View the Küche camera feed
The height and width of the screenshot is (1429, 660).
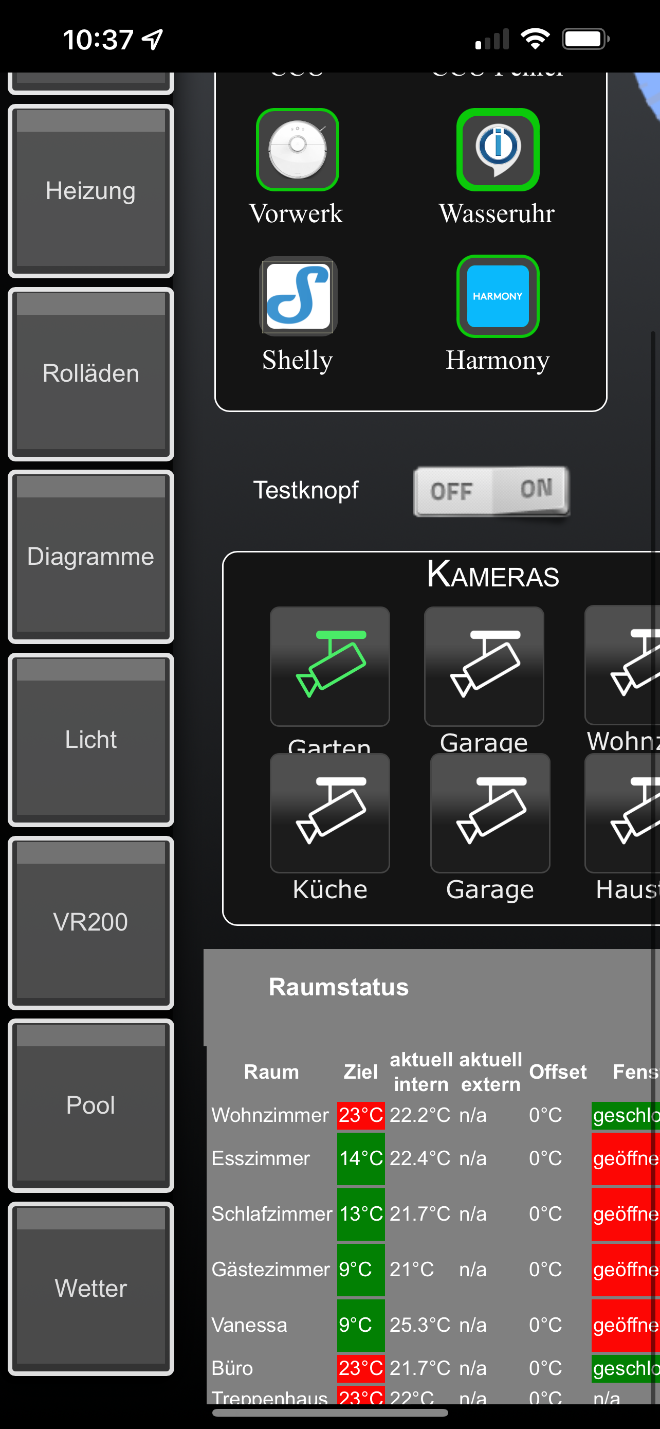(329, 813)
